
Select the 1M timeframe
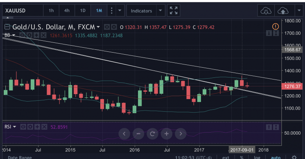click(99, 11)
